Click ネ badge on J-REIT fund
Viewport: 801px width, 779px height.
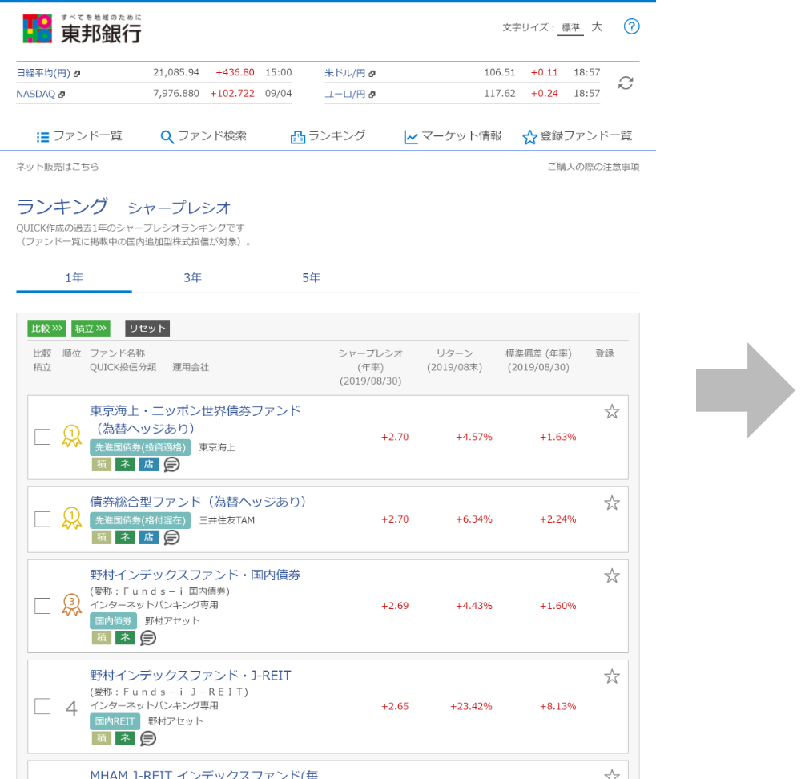pos(125,738)
